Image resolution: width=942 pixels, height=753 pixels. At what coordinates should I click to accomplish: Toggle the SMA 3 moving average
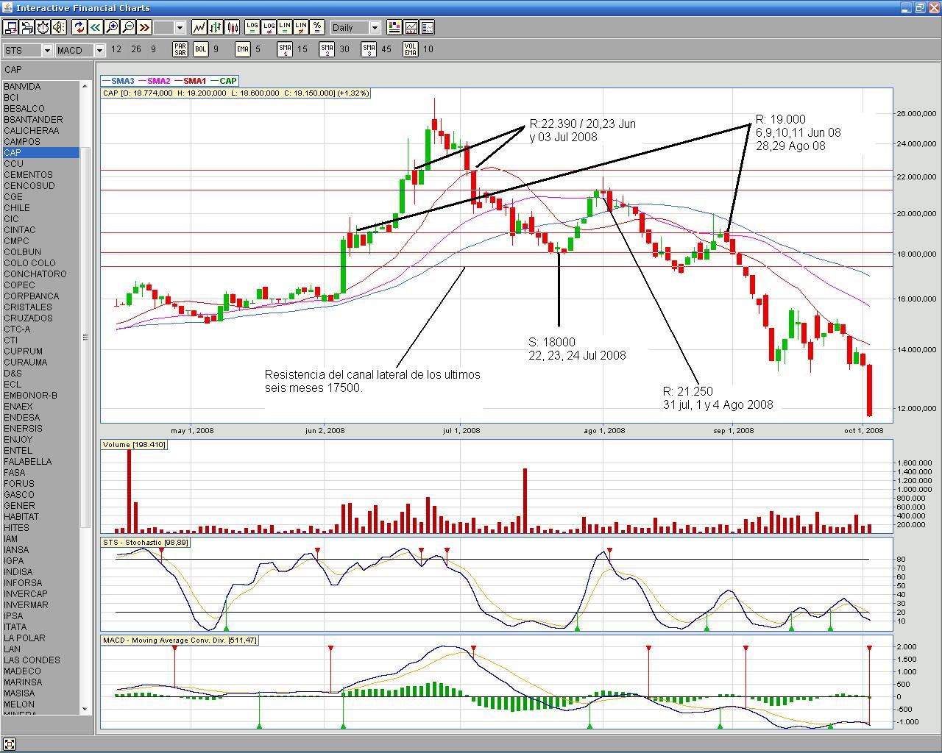tap(369, 49)
